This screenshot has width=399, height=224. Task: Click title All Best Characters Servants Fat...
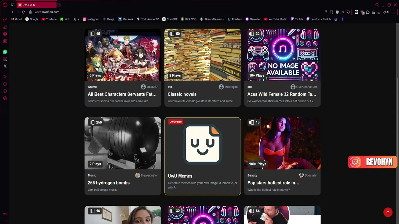pyautogui.click(x=122, y=94)
